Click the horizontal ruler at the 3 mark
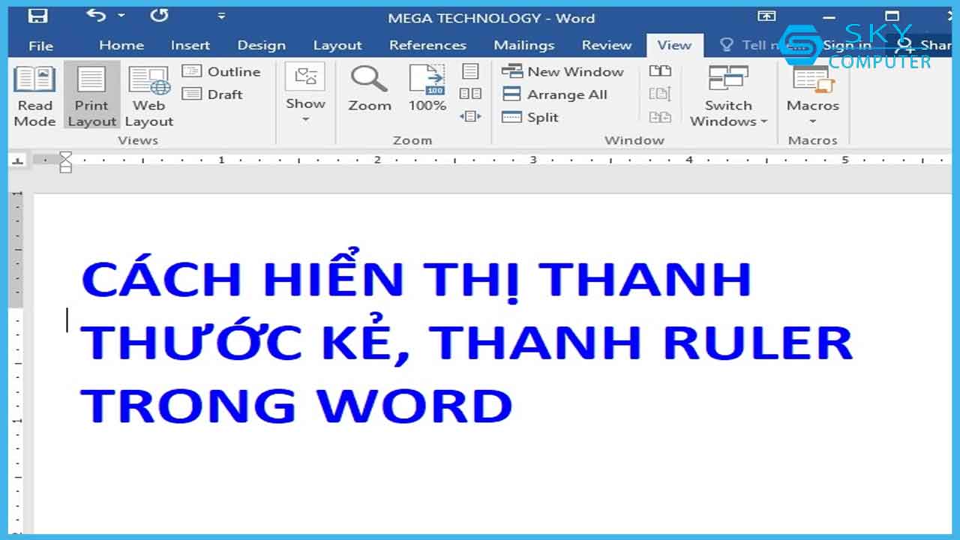 (533, 160)
